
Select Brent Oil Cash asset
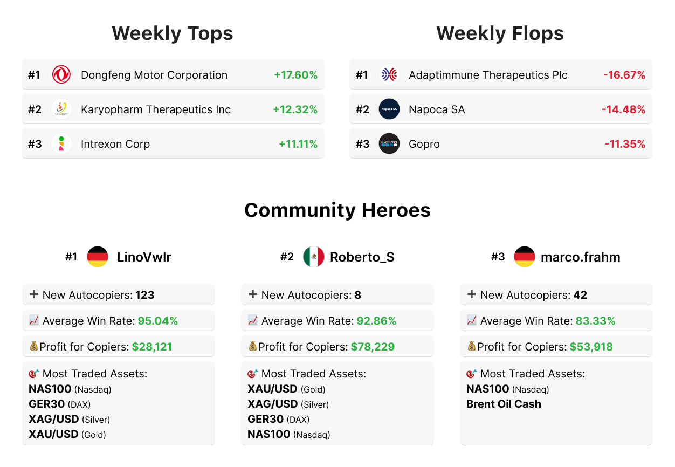coord(504,404)
